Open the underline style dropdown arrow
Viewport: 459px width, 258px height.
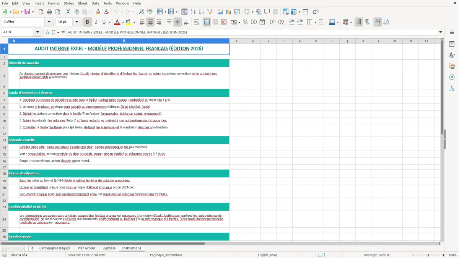109,22
